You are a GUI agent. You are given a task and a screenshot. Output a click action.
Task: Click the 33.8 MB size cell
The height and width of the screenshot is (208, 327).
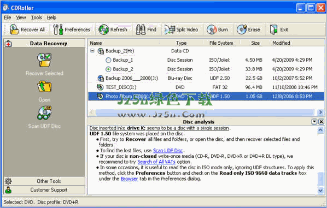click(x=254, y=69)
